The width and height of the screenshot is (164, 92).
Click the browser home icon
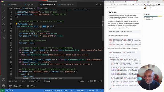point(114,4)
